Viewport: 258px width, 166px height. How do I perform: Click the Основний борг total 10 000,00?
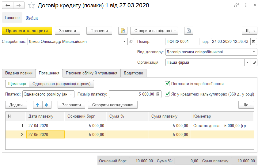(141, 161)
